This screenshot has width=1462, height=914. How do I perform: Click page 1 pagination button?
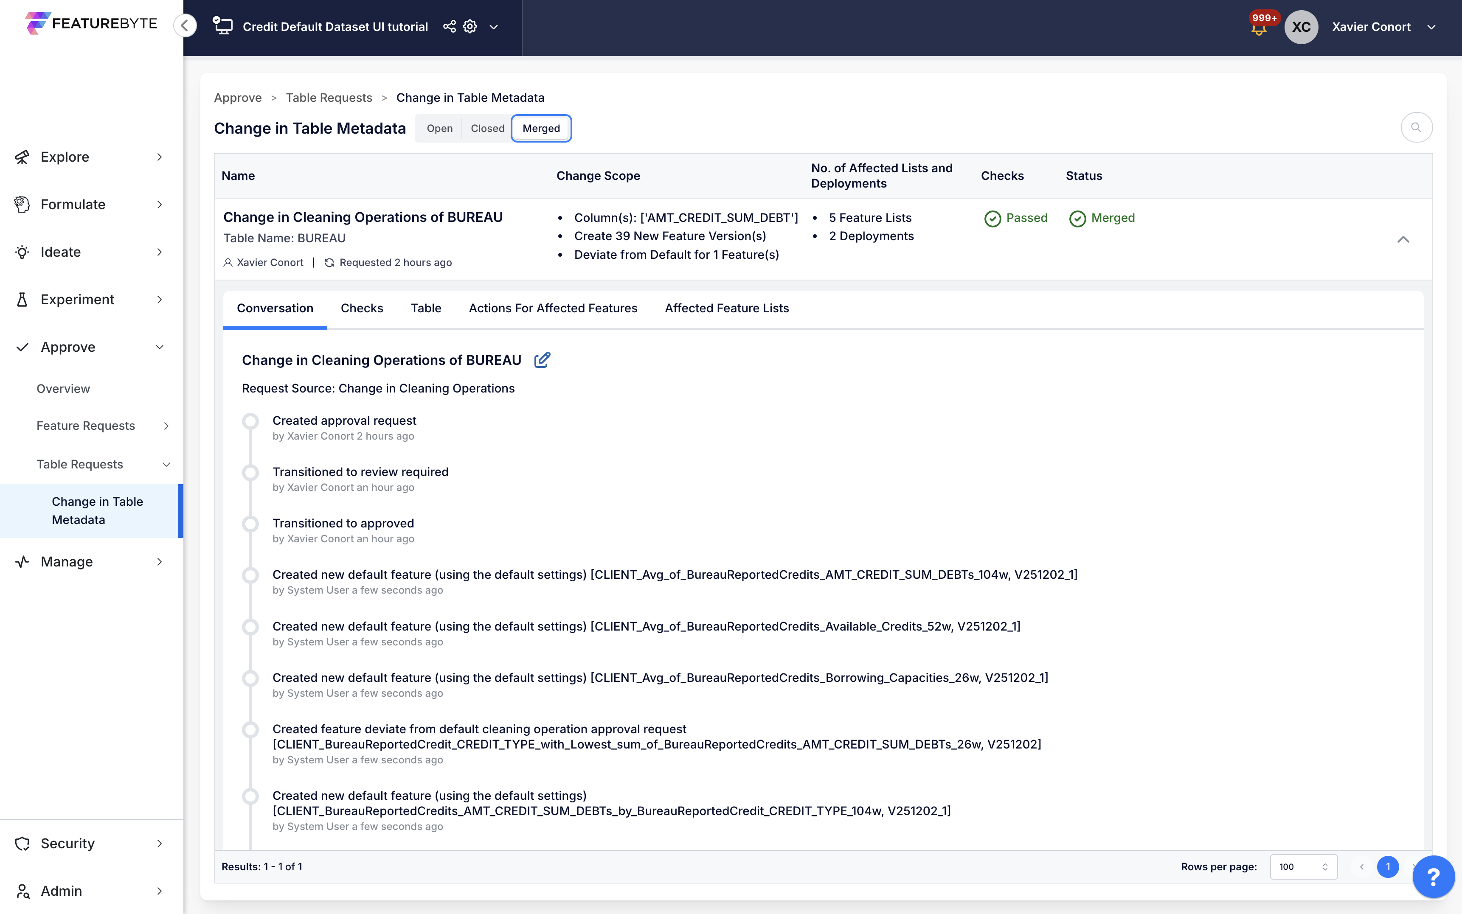(x=1388, y=867)
